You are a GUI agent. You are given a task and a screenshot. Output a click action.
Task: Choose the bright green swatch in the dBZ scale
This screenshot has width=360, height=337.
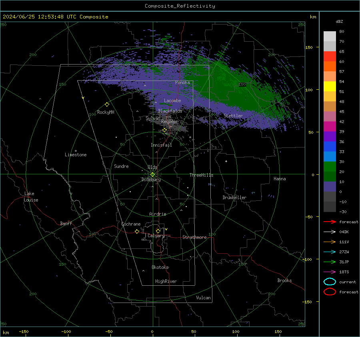330,166
